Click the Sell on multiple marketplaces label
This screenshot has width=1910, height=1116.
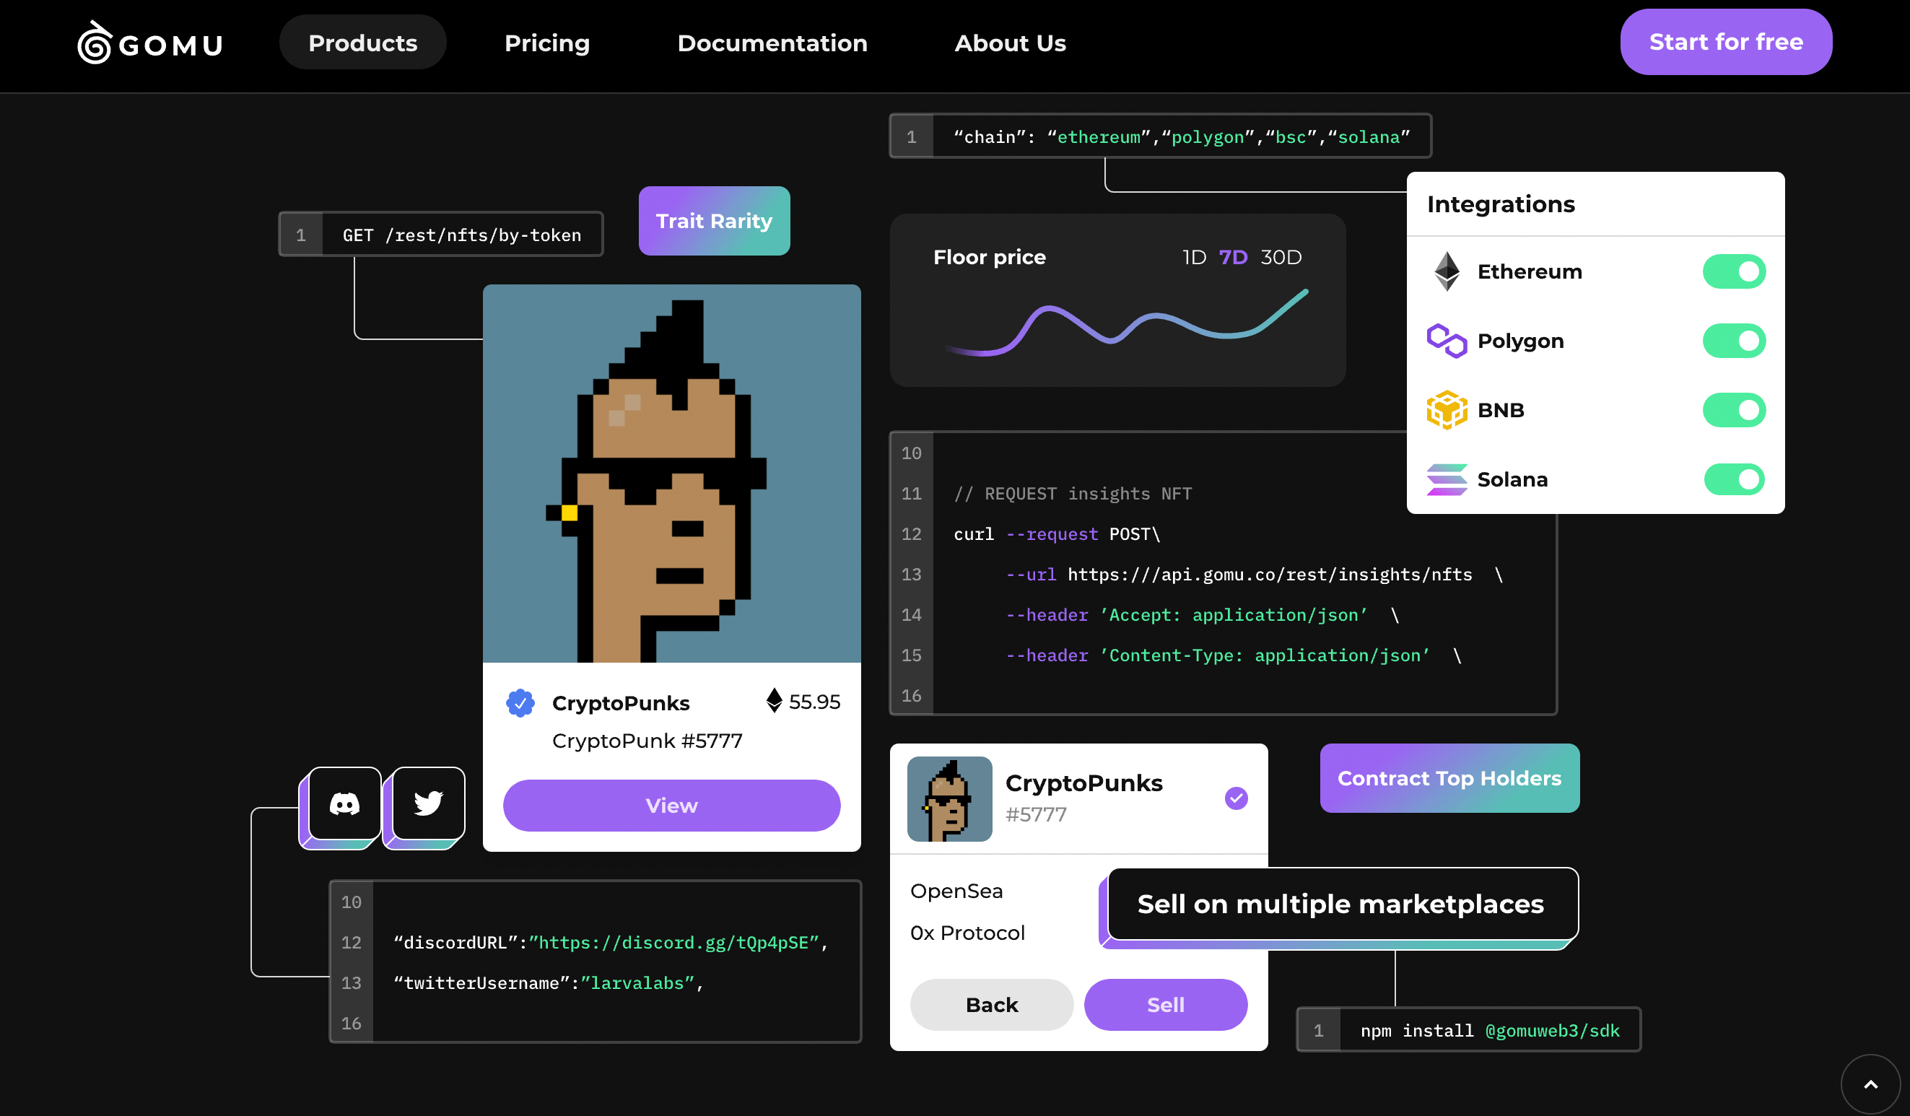(x=1340, y=904)
